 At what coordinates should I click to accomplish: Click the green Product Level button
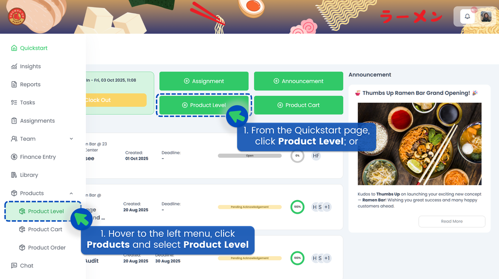[204, 105]
